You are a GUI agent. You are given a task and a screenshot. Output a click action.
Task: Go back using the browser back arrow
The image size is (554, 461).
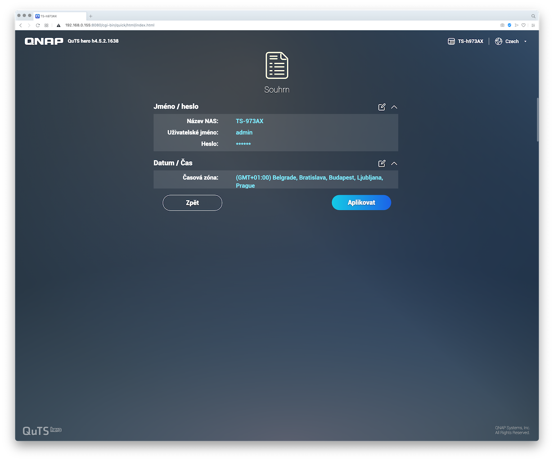(21, 25)
